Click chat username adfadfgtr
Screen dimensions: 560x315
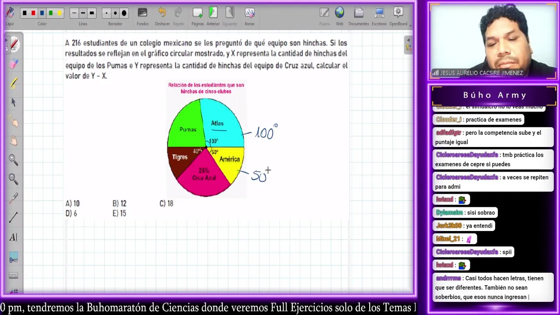pyautogui.click(x=449, y=133)
